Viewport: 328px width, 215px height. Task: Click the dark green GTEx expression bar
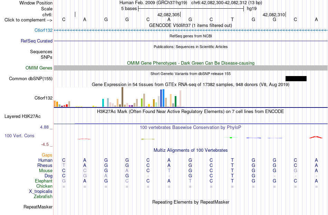[x=175, y=102]
